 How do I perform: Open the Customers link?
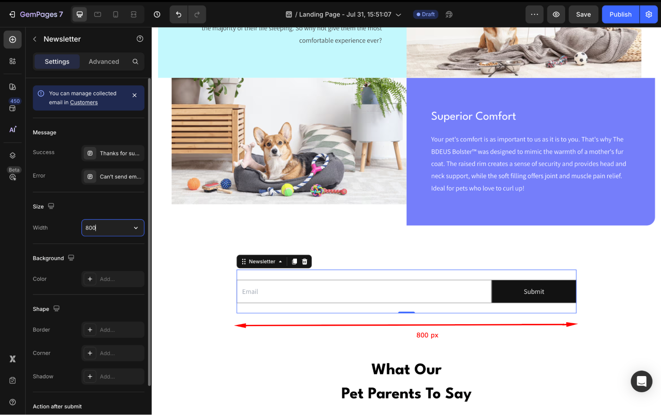84,102
